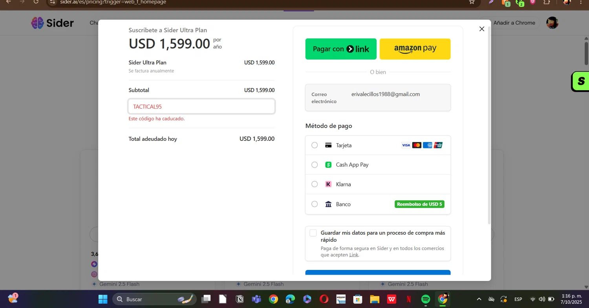Open Wi-Fi network settings in the tray
The image size is (589, 308).
[533, 299]
